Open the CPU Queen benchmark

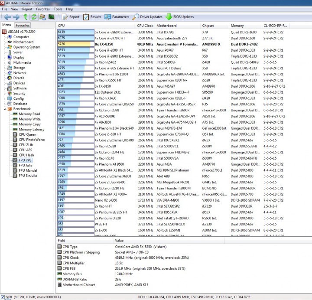pyautogui.click(x=27, y=134)
